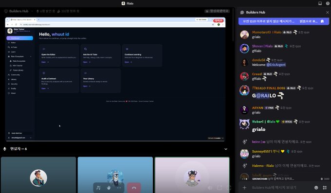Click the FNX tag beside ARYAN
The width and height of the screenshot is (331, 193).
269,108
